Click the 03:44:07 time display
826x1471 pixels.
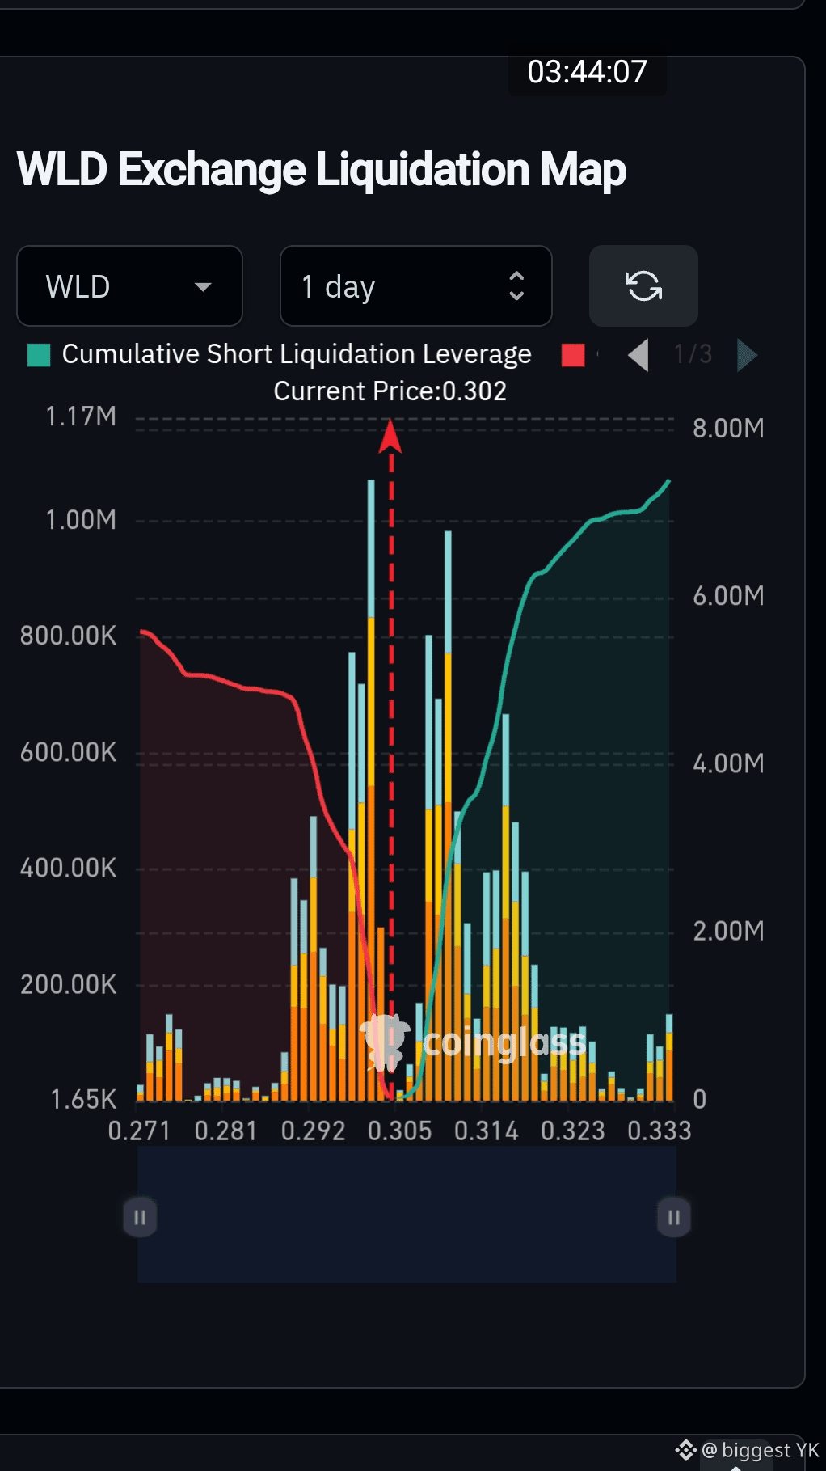588,72
